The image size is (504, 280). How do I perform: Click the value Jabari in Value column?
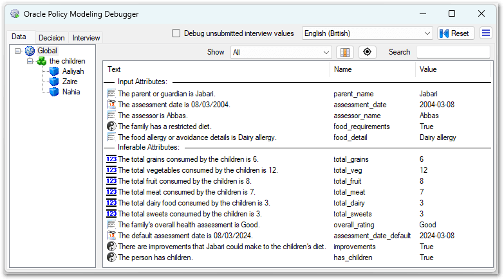pyautogui.click(x=428, y=94)
